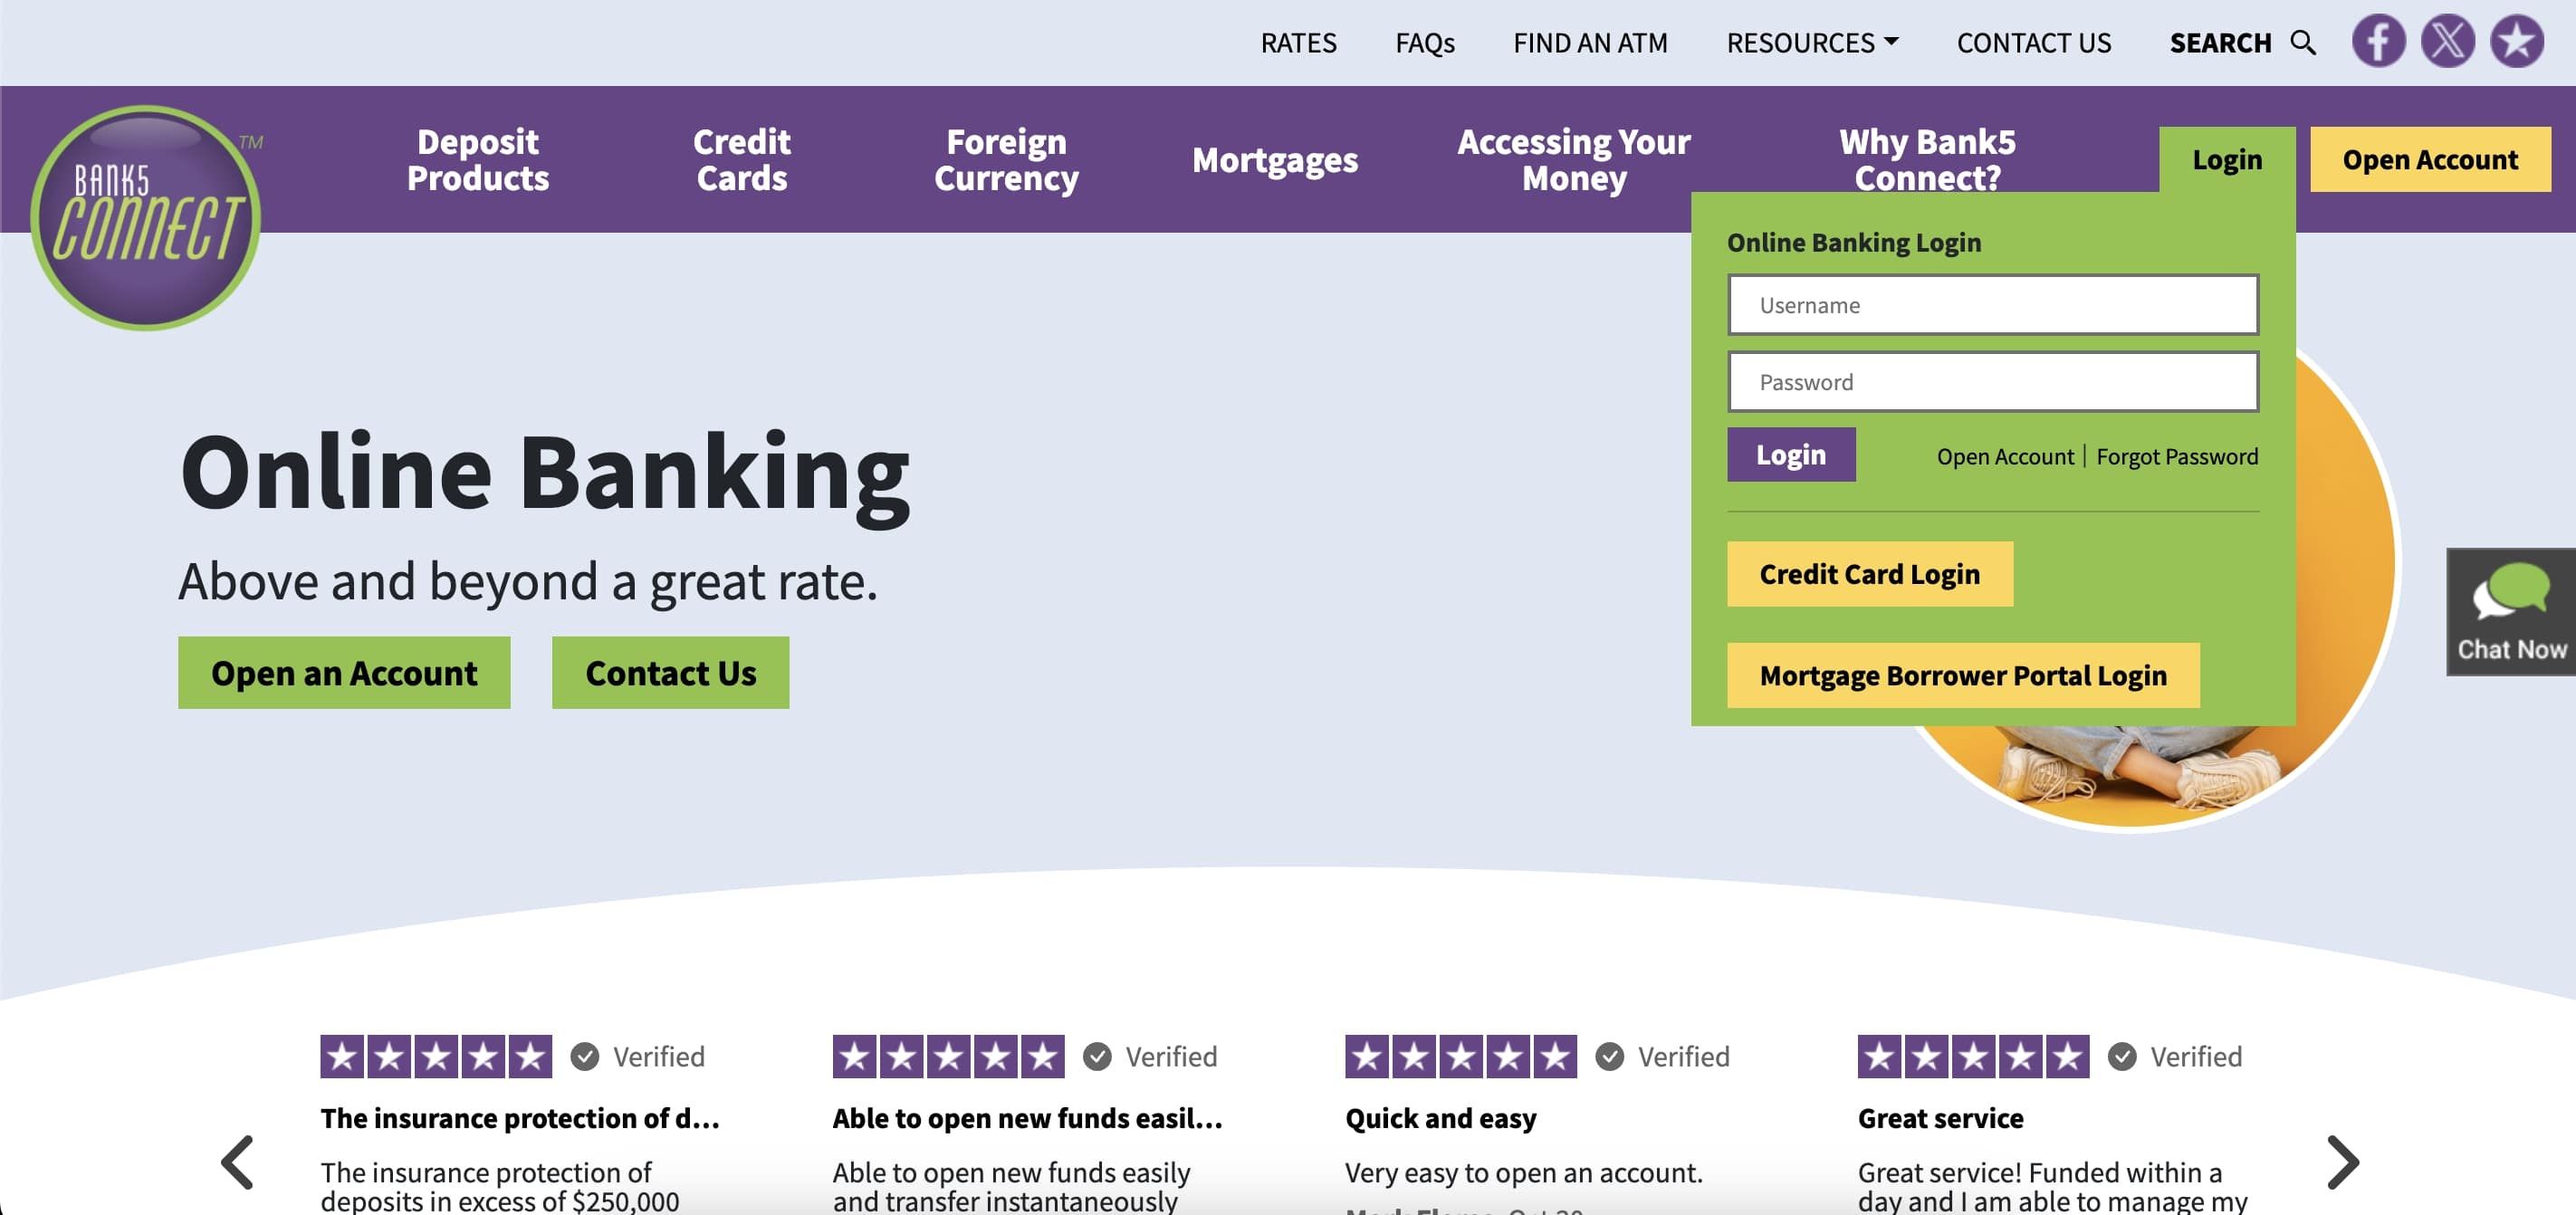
Task: Expand the Accessing Your Money menu
Action: click(1572, 159)
